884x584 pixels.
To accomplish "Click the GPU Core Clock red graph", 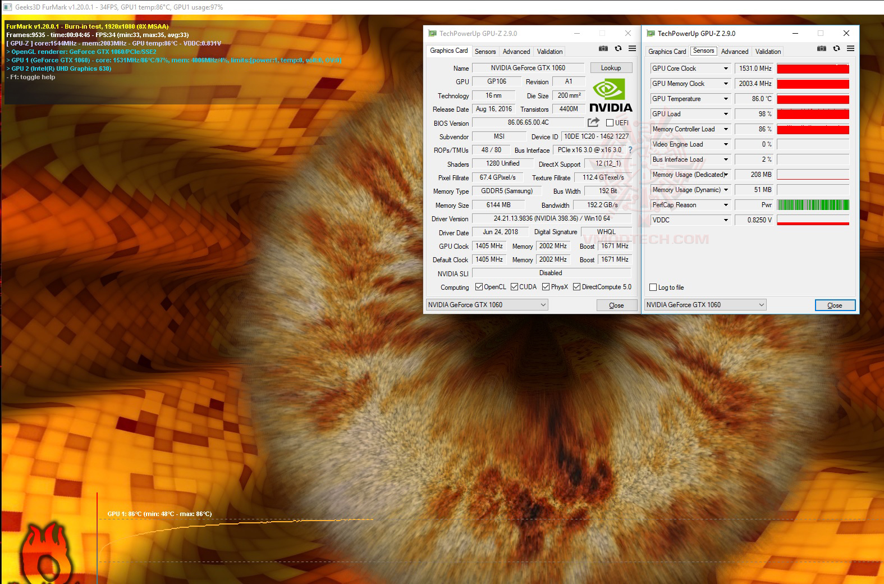I will coord(813,69).
